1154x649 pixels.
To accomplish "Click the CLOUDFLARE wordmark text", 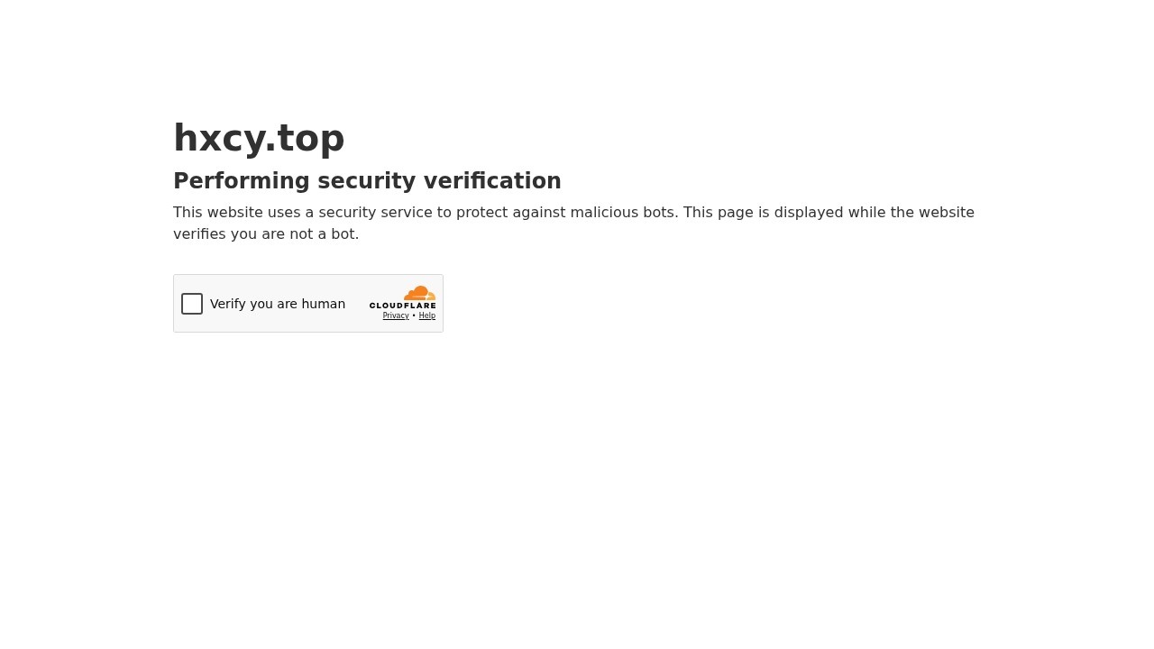I will [x=402, y=306].
